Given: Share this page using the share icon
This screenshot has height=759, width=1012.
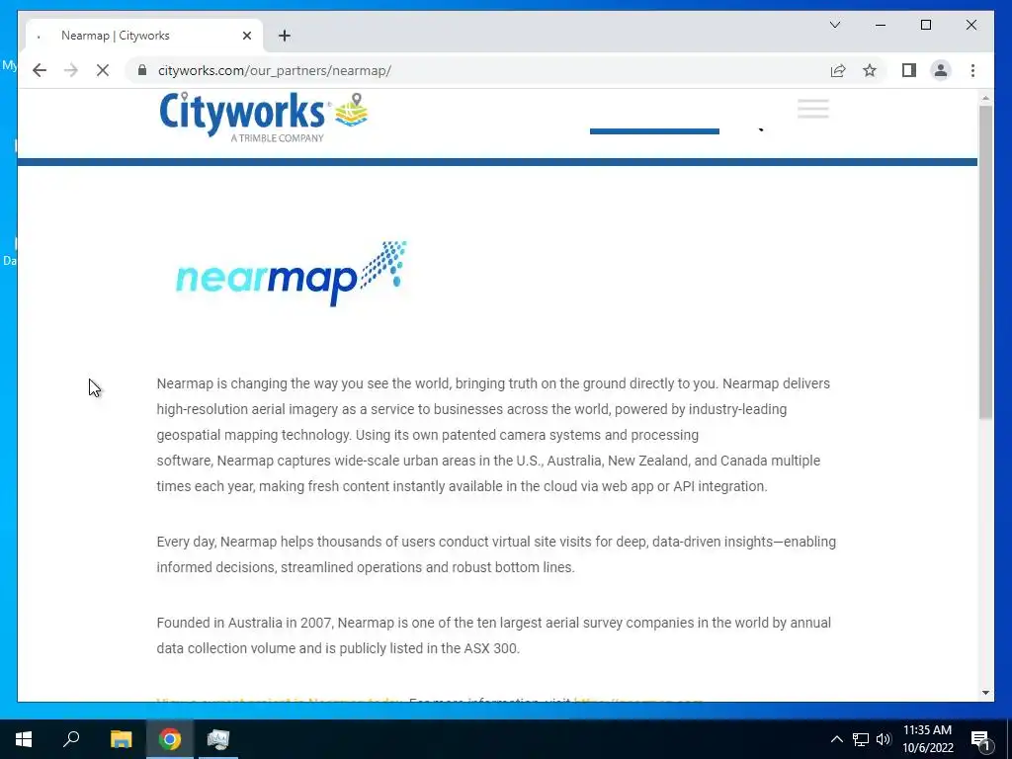Looking at the screenshot, I should click(x=838, y=70).
